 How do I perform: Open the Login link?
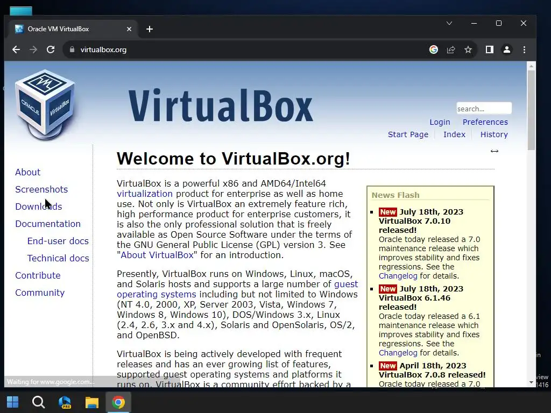click(440, 122)
